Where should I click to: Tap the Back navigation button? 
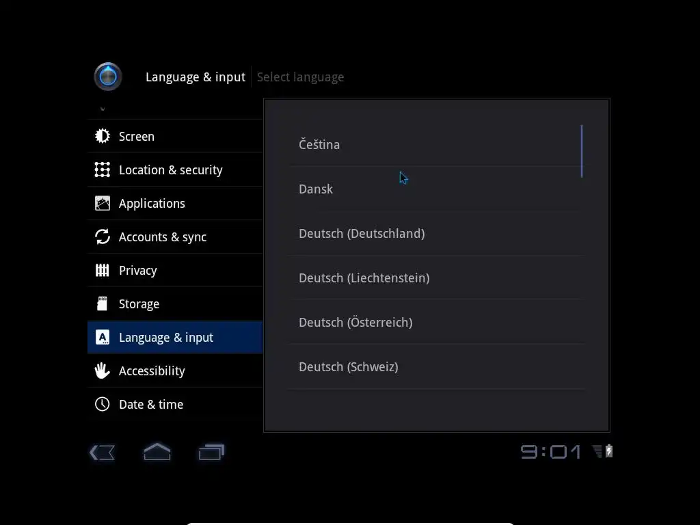click(103, 453)
